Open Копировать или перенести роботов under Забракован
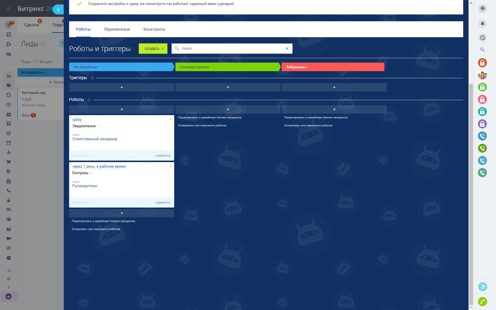 [308, 125]
